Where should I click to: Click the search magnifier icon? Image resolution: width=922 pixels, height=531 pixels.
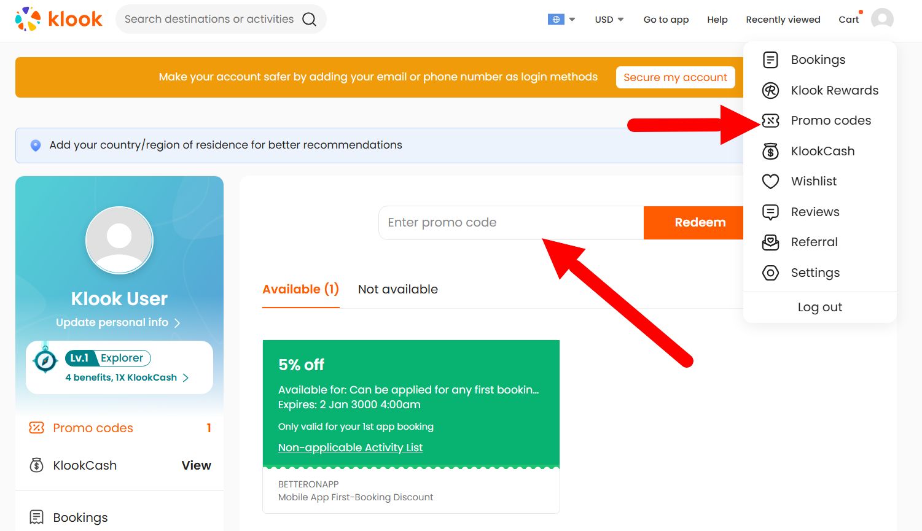click(309, 19)
